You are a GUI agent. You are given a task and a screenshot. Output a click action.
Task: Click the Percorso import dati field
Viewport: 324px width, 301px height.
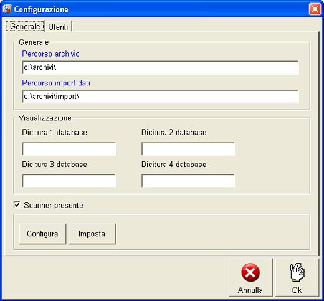[x=160, y=97]
